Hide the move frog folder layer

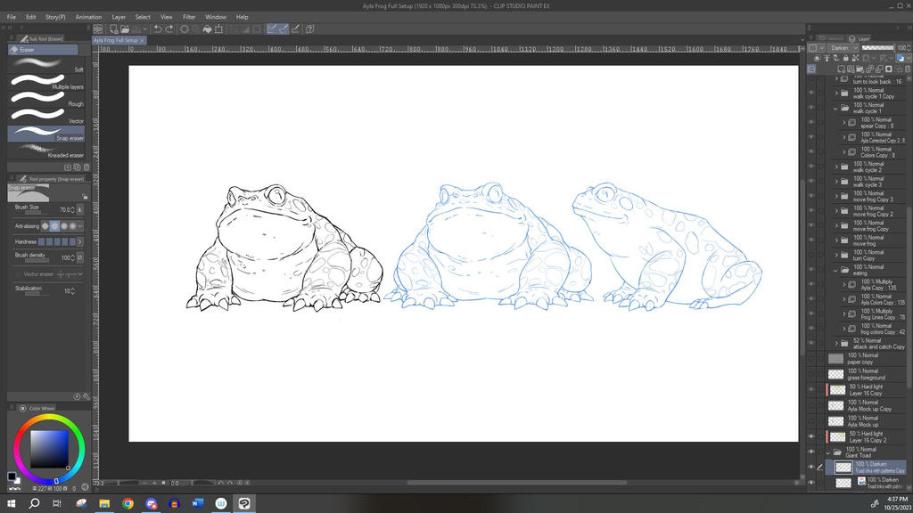810,240
